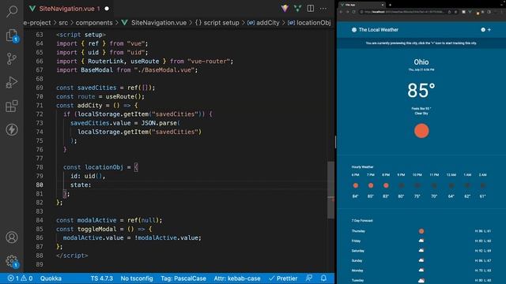Open the Explorer view with badge
Screen dimensions: 506x284
click(12, 35)
